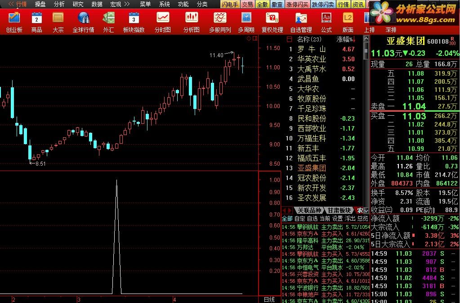Open the 操盘 menu
This screenshot has height=303, width=460.
[x=40, y=4]
